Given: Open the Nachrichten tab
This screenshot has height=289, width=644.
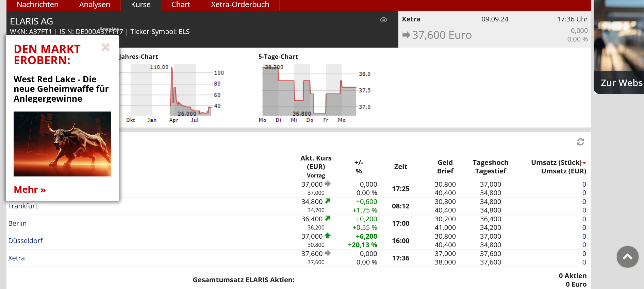Looking at the screenshot, I should click(x=37, y=5).
